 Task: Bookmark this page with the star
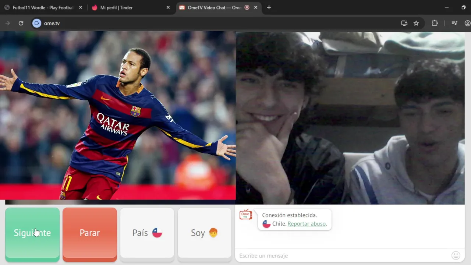[416, 23]
